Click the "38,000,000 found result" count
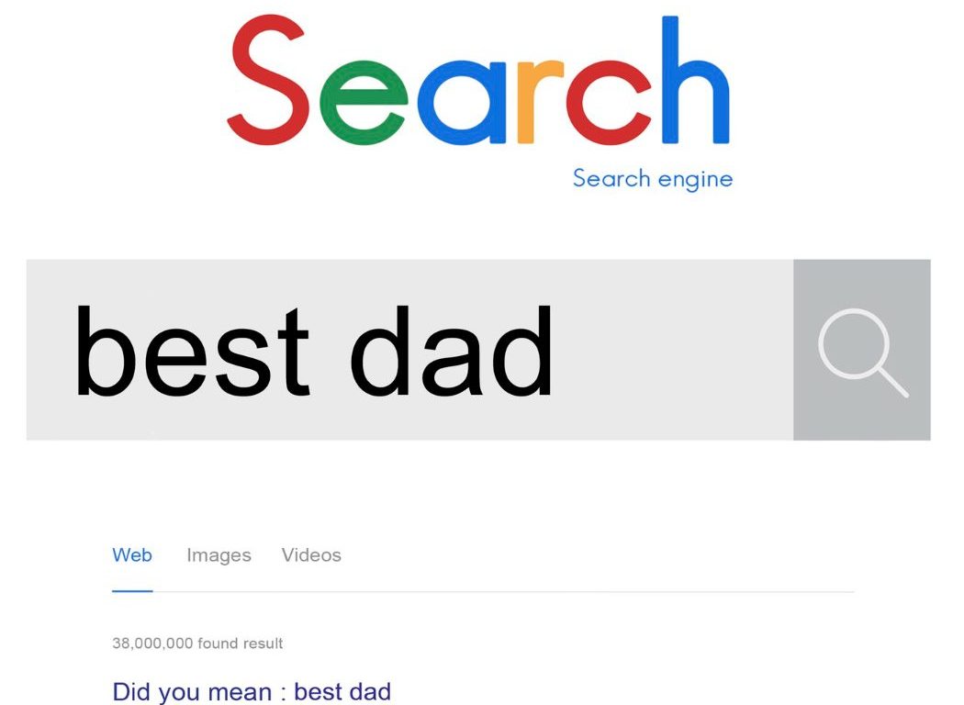Image resolution: width=964 pixels, height=705 pixels. [197, 643]
